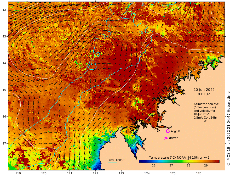Click longitude axis label 126
Viewport: 230px width, 178px height.
coord(199,173)
